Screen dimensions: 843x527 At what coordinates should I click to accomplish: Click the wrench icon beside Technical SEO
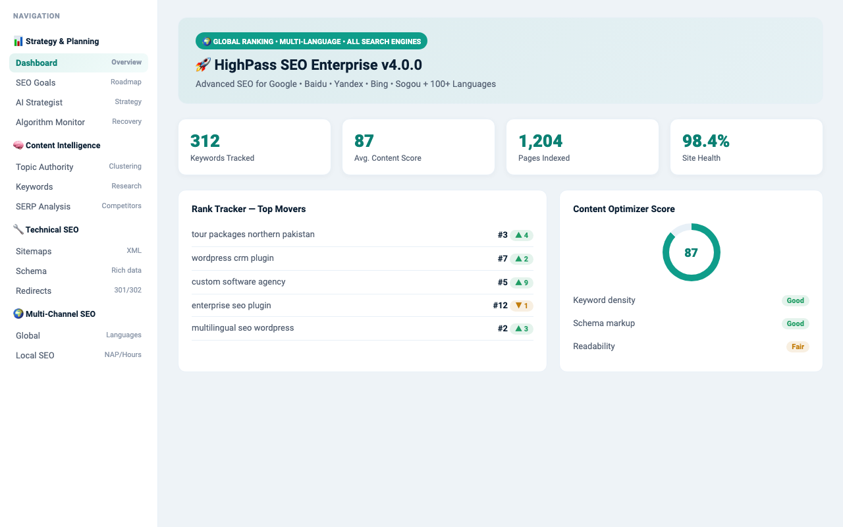coord(18,229)
